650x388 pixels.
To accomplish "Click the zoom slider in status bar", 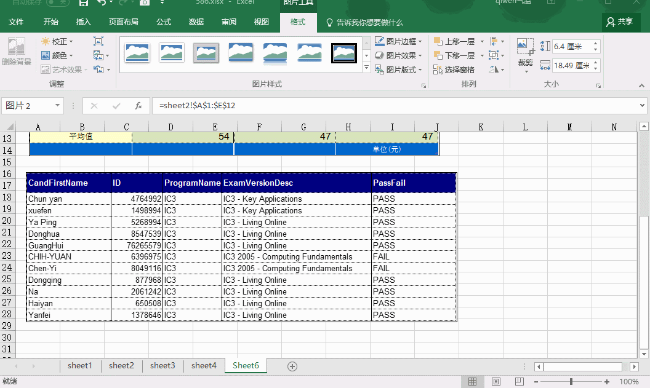I will (571, 382).
